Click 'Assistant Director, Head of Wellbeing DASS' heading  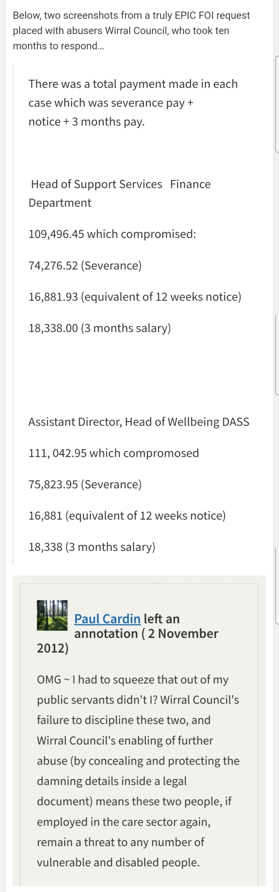pos(138,422)
